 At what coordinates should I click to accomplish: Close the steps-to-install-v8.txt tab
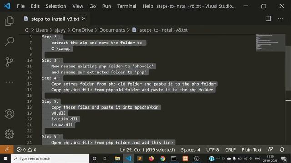84,19
